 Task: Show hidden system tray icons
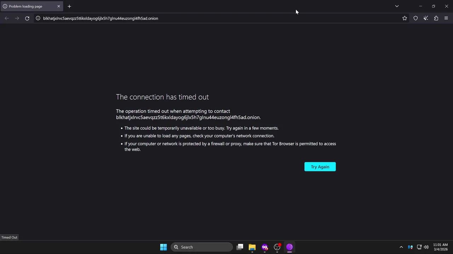coord(401,247)
